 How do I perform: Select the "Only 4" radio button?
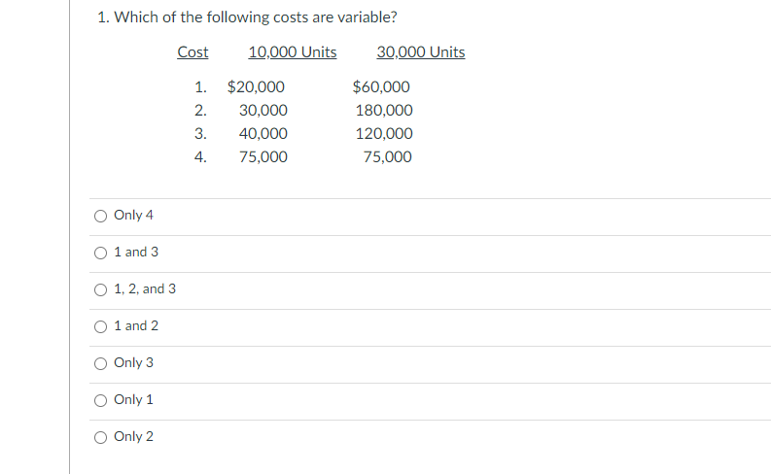[x=101, y=216]
